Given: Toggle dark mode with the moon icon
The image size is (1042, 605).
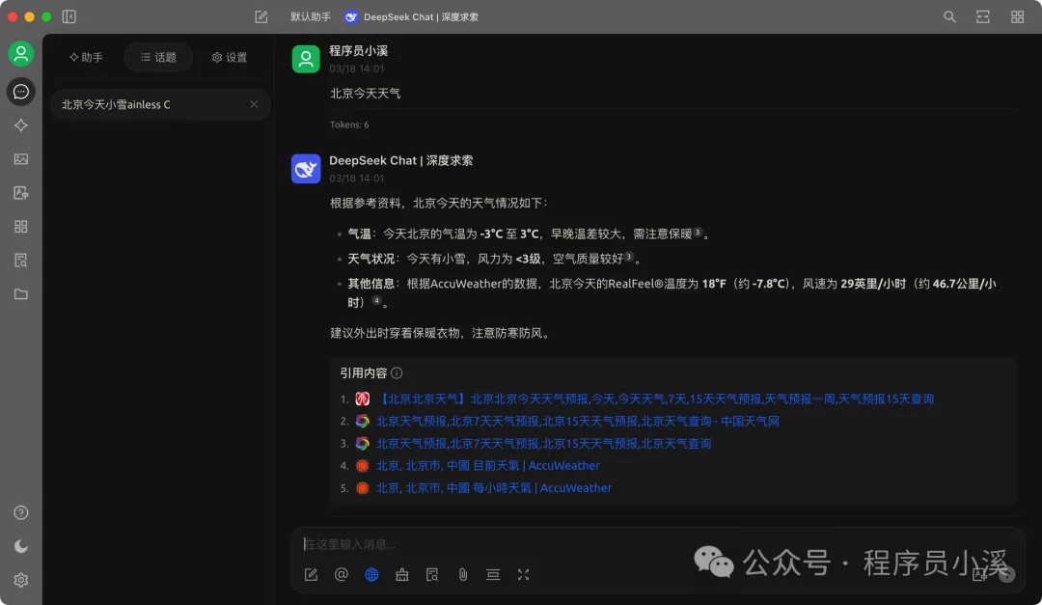Looking at the screenshot, I should (x=20, y=546).
